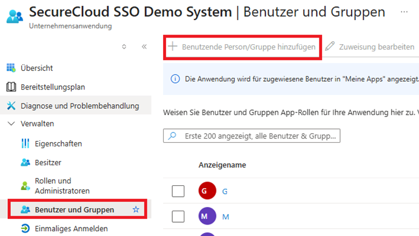
Task: Click the Bereitstellungsplan book icon
Action: [x=11, y=87]
